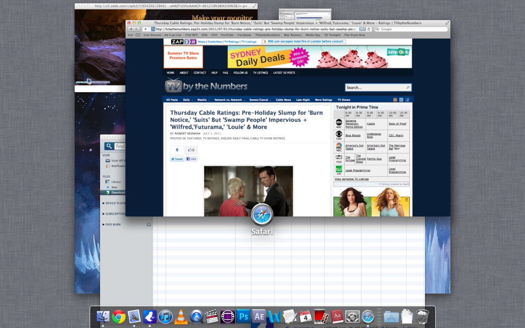
Task: Open System Preferences gear in Dock
Action: (x=352, y=316)
